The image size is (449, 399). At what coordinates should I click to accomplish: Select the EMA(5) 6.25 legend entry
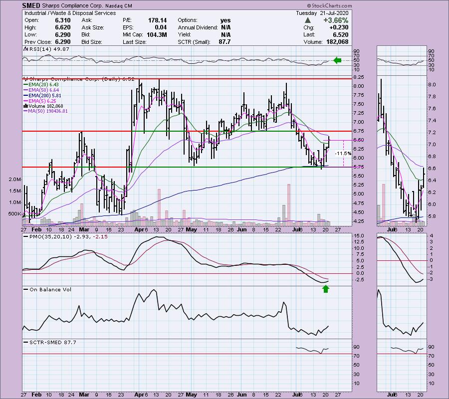(x=42, y=101)
